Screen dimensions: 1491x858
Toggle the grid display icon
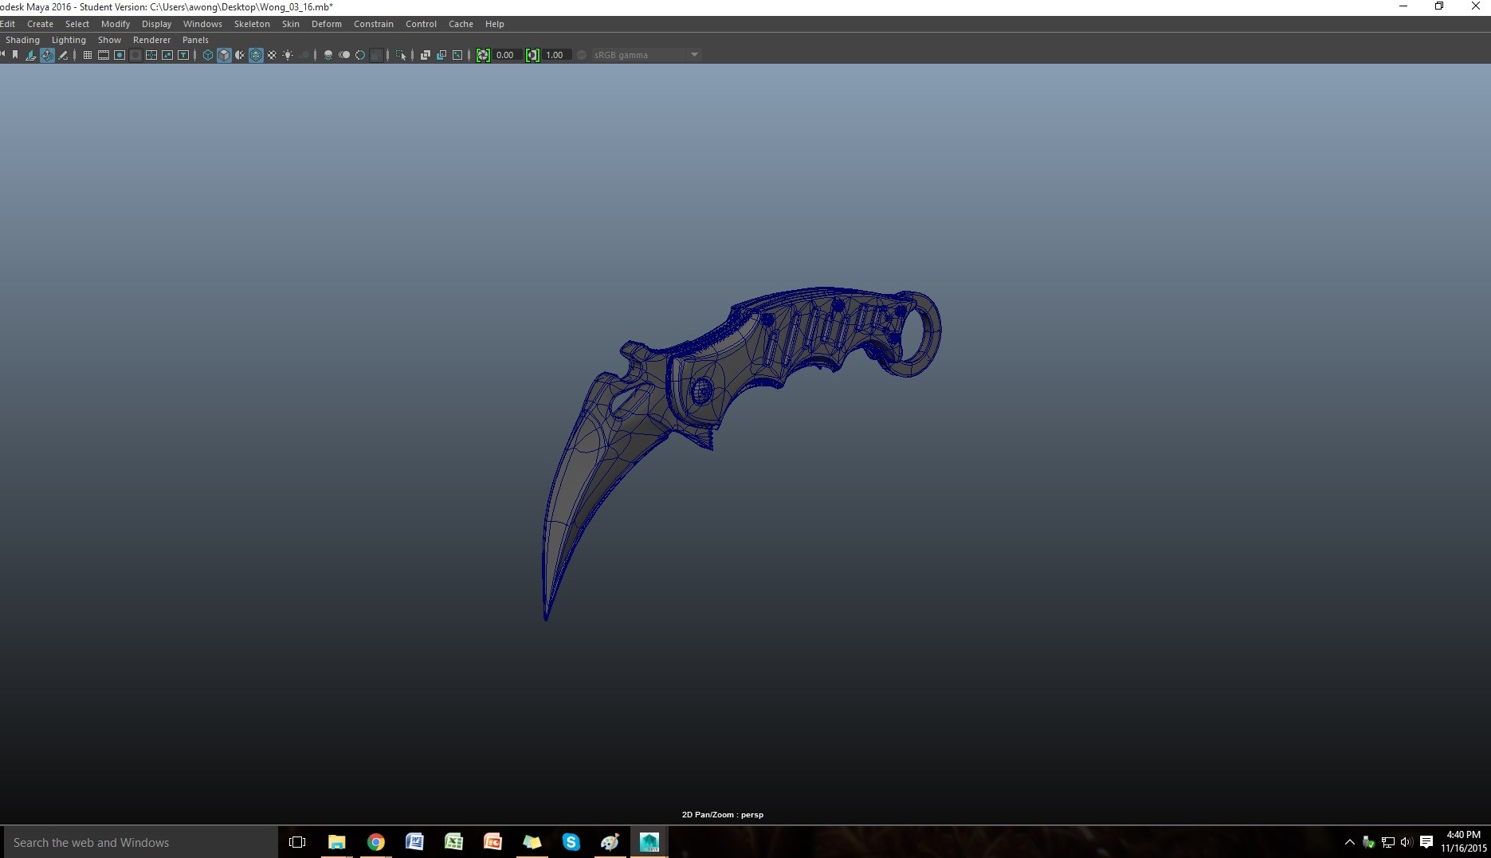88,55
